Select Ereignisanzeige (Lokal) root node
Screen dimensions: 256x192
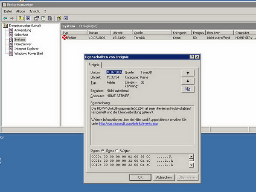[25, 26]
